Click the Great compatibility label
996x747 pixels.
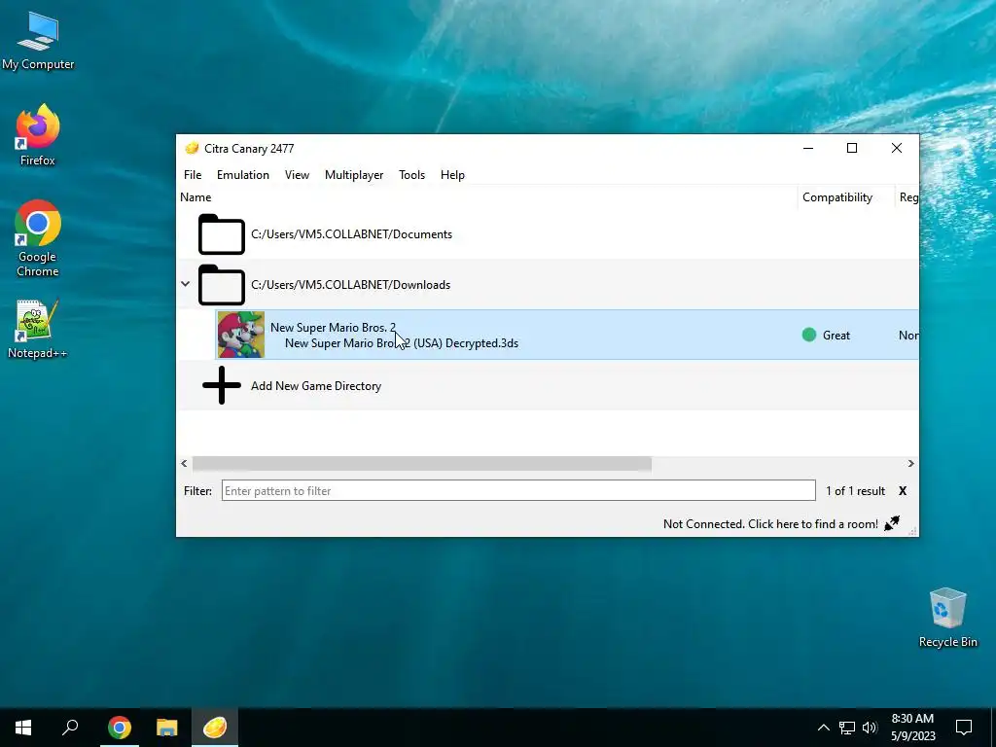point(836,336)
